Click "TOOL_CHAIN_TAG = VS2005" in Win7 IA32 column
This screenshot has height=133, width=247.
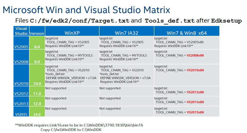122,42
